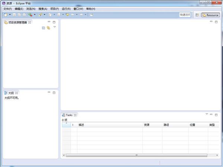Click the Open Perspective icon
Viewport: 223px width, 167px height.
pos(197,15)
